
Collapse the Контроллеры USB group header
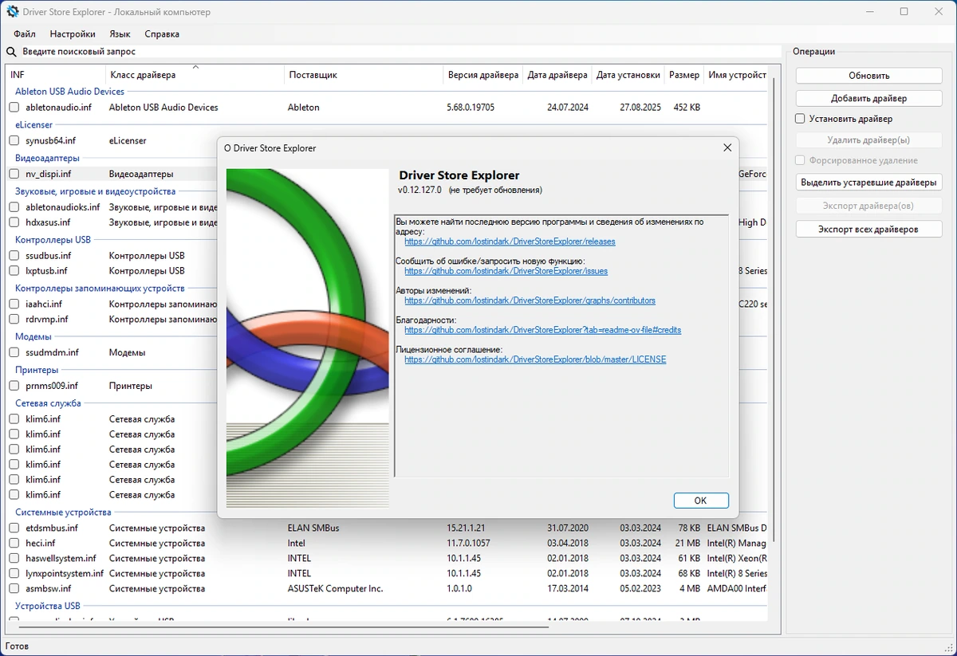pyautogui.click(x=53, y=240)
